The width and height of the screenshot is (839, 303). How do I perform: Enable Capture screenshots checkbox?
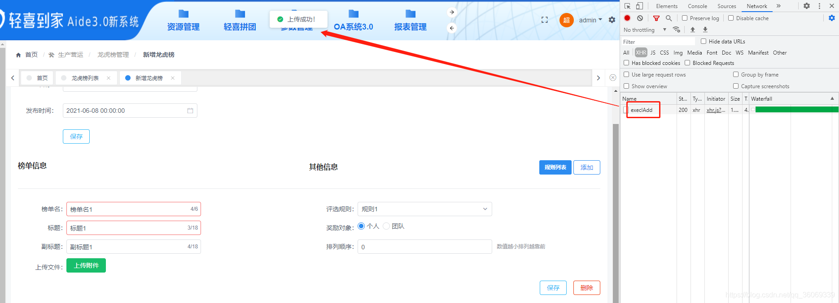(736, 86)
